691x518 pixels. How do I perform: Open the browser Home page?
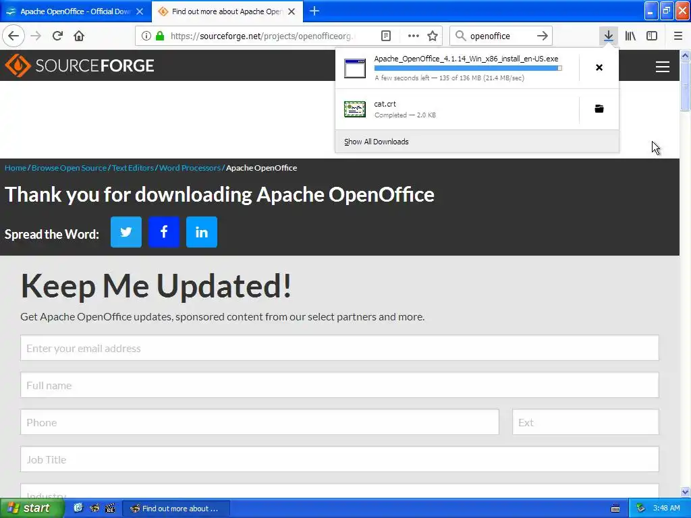pos(79,36)
